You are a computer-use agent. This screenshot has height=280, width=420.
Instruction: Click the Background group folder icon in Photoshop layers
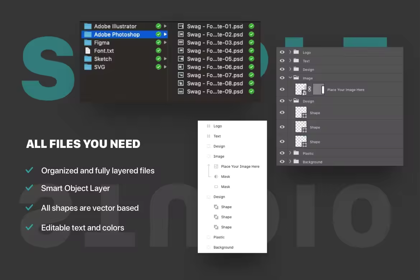point(296,162)
